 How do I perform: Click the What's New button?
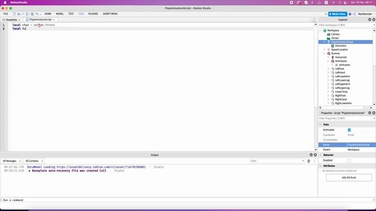[338, 14]
